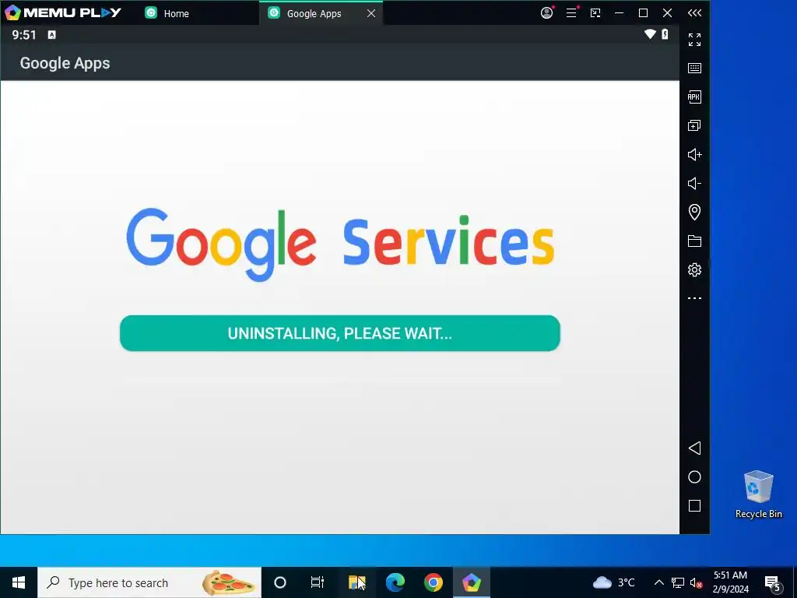
Task: Click the Android Wi-Fi status icon
Action: coord(650,34)
